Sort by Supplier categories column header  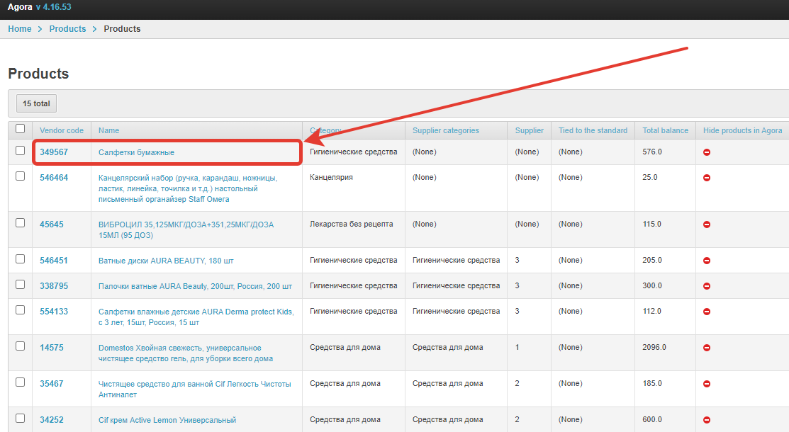point(445,130)
